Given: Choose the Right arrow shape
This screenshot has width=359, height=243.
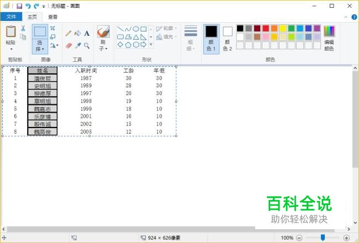Looking at the screenshot, I should click(x=144, y=45).
